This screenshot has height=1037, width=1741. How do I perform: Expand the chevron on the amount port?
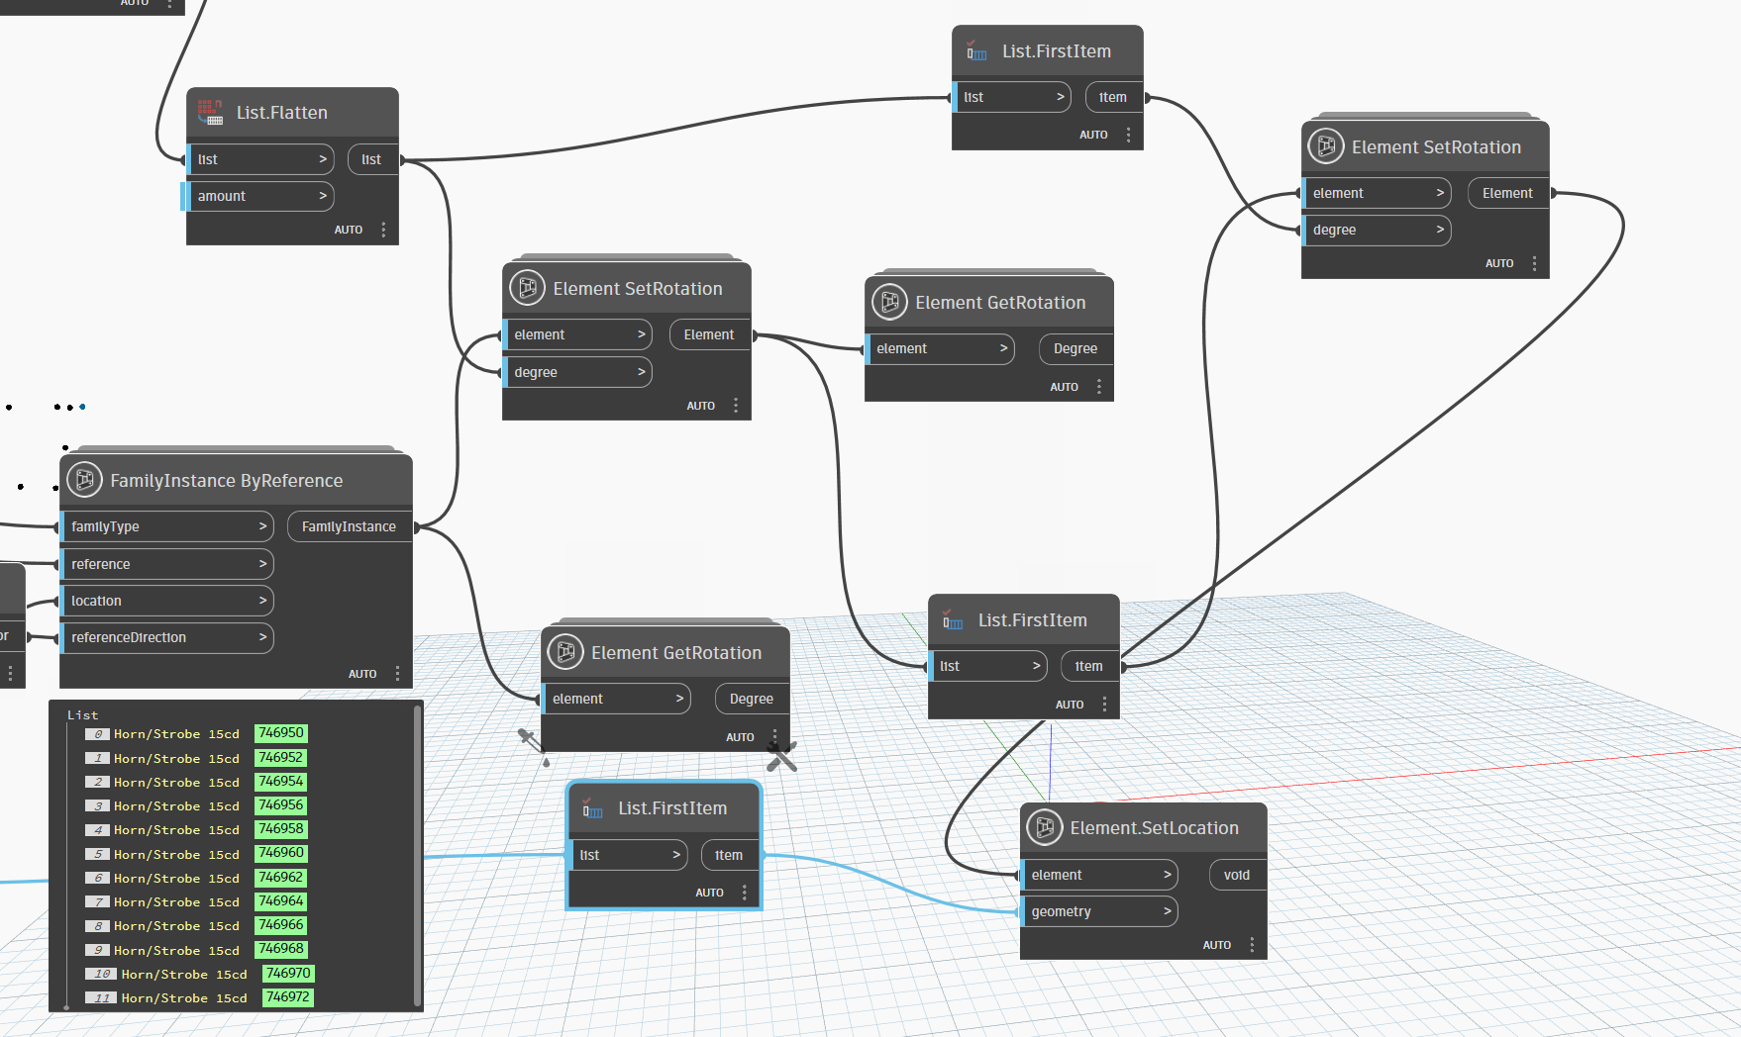pyautogui.click(x=323, y=196)
